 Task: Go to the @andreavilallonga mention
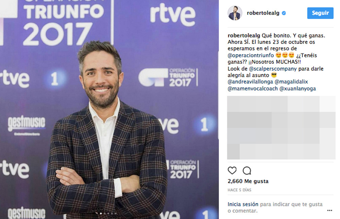click(250, 82)
